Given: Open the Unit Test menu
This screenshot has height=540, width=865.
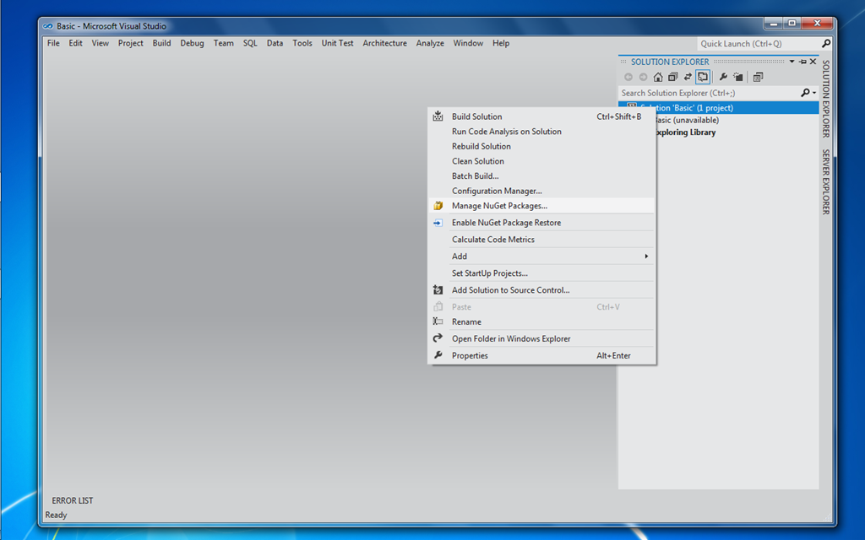Looking at the screenshot, I should pyautogui.click(x=338, y=43).
